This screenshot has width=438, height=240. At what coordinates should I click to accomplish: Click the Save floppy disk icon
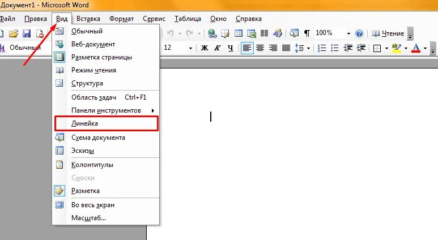pyautogui.click(x=27, y=33)
